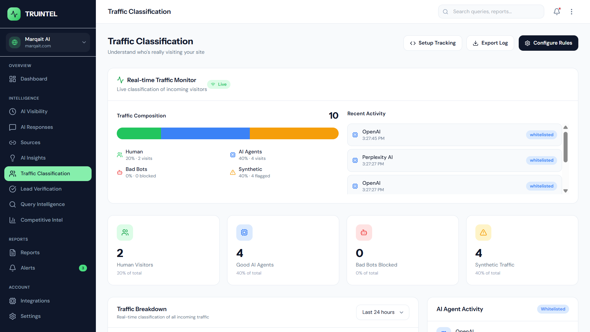Click the Good AI Agents chip icon
The image size is (590, 332).
click(x=244, y=232)
